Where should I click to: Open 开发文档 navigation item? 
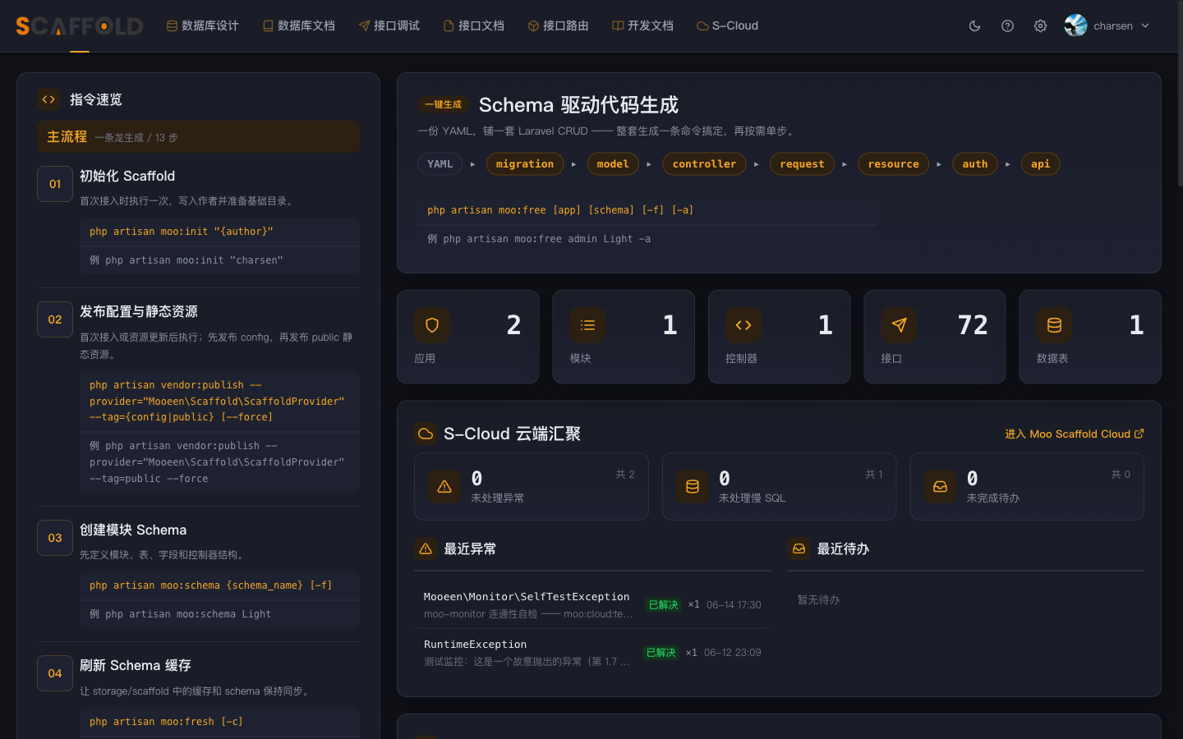(642, 25)
